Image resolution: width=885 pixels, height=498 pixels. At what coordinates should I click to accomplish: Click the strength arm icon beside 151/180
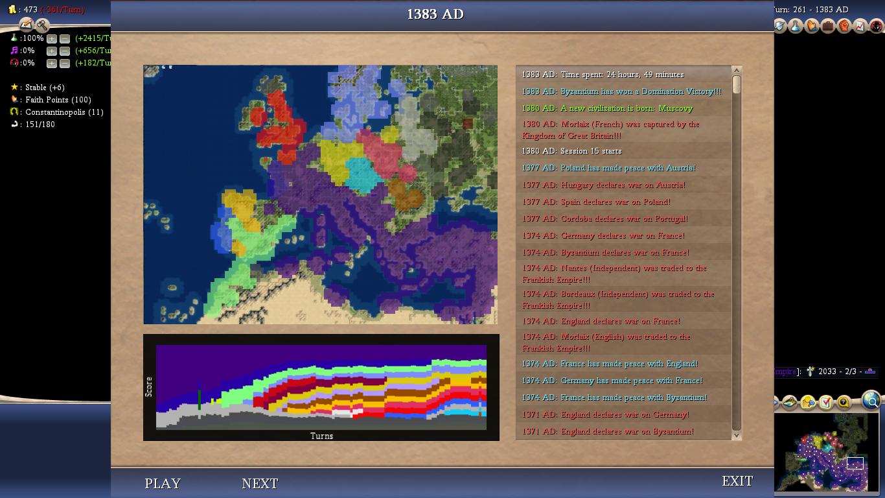click(14, 124)
